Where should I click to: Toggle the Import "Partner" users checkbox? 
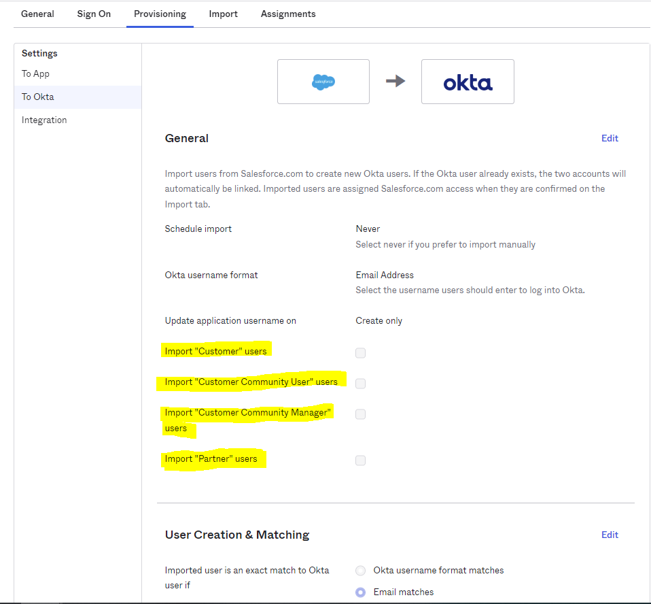pos(360,460)
